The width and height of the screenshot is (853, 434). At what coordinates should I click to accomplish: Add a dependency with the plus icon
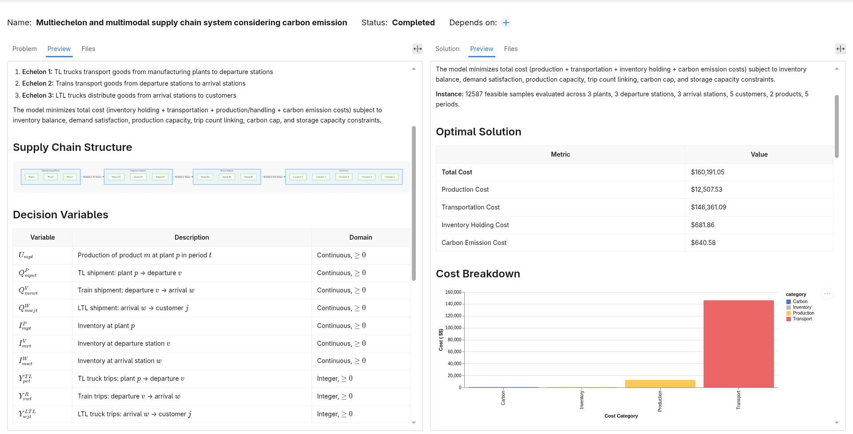tap(506, 23)
